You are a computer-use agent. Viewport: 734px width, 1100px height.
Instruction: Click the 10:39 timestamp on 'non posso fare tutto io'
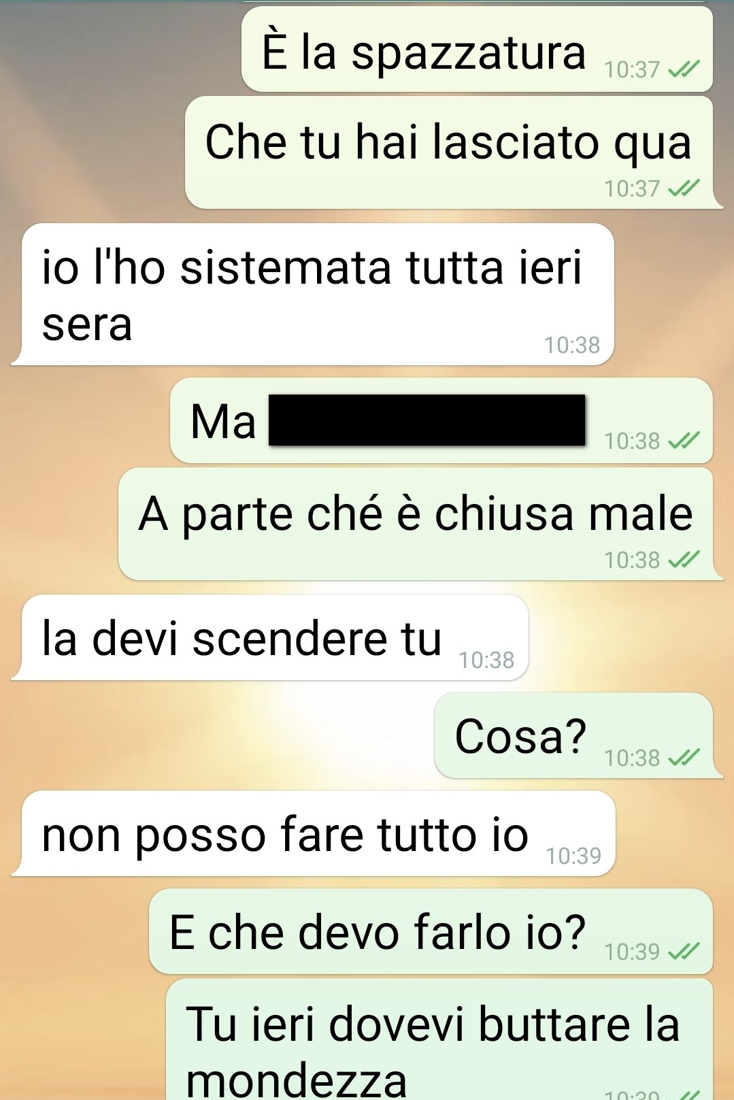click(573, 855)
